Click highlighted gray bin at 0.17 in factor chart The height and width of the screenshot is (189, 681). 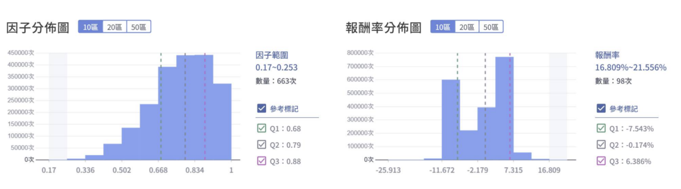58,106
